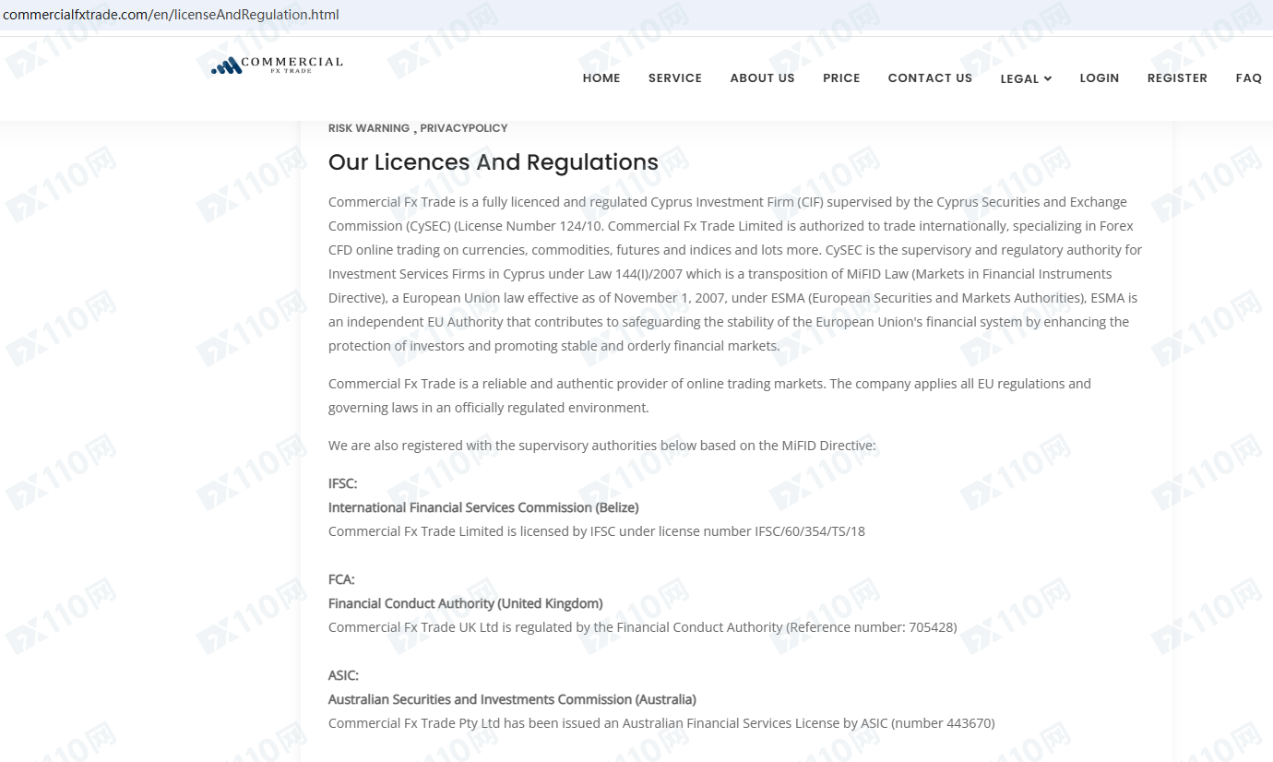Screen dimensions: 1273x762
Task: Click Australian Securities and Investments Commission text
Action: pos(512,699)
